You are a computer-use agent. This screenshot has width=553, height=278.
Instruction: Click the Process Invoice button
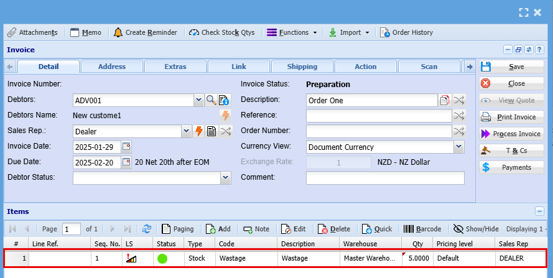[x=511, y=134]
